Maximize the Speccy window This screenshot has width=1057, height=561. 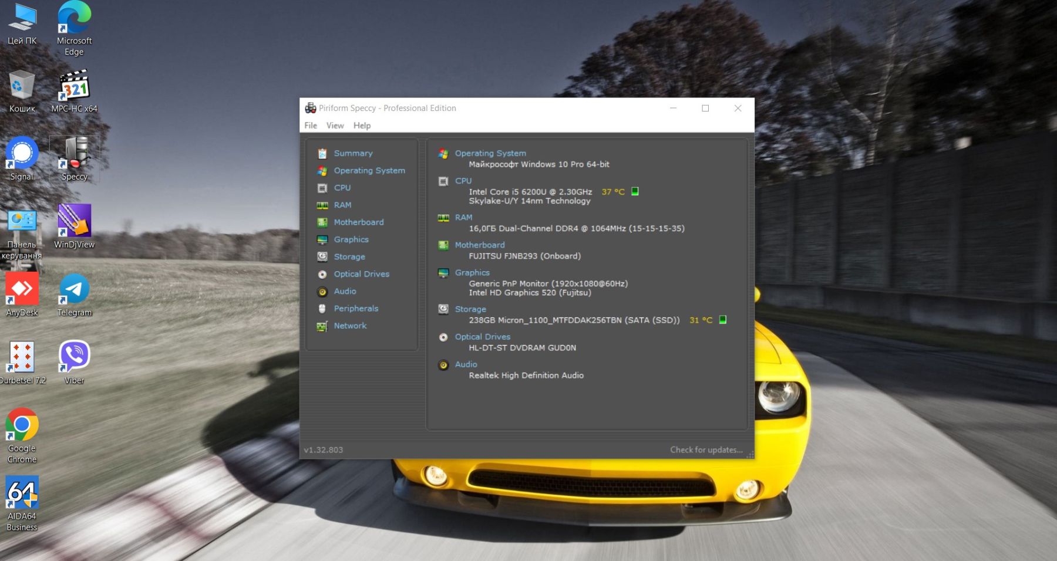pos(705,108)
